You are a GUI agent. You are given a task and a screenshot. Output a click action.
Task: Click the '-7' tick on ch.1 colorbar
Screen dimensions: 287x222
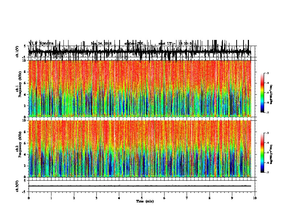[x=267, y=112]
